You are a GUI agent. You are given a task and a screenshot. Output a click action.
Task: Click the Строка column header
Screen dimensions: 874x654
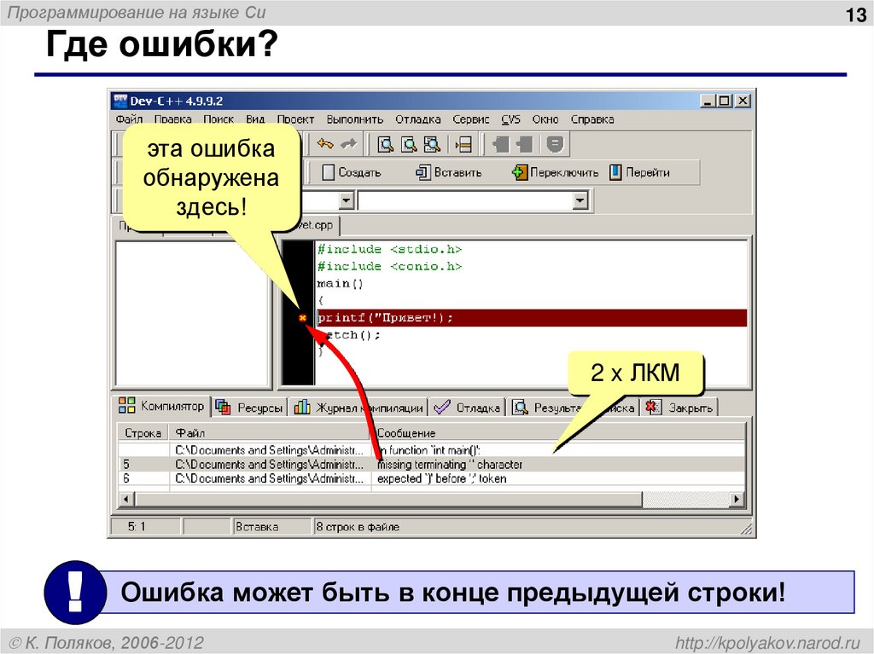coord(143,433)
